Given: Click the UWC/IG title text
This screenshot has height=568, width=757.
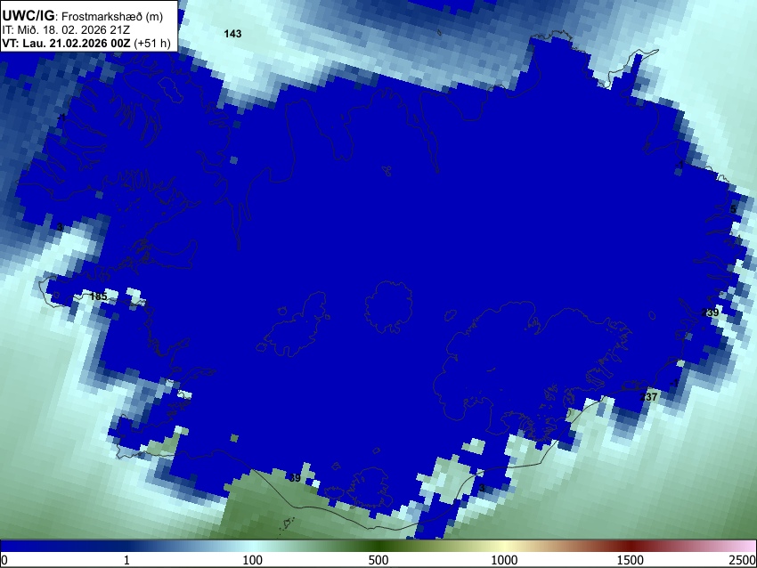Looking at the screenshot, I should point(28,16).
